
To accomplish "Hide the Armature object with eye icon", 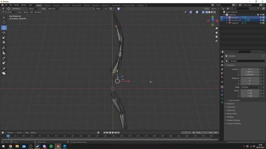I will pyautogui.click(x=261, y=17).
